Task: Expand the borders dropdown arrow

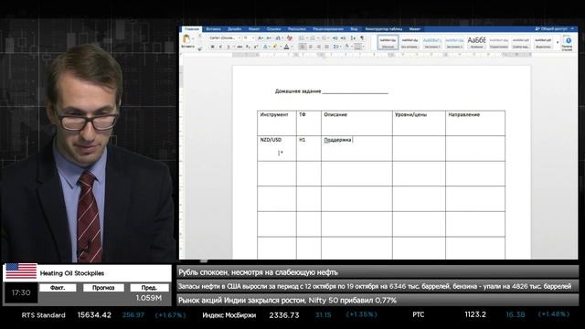Action: pyautogui.click(x=364, y=47)
